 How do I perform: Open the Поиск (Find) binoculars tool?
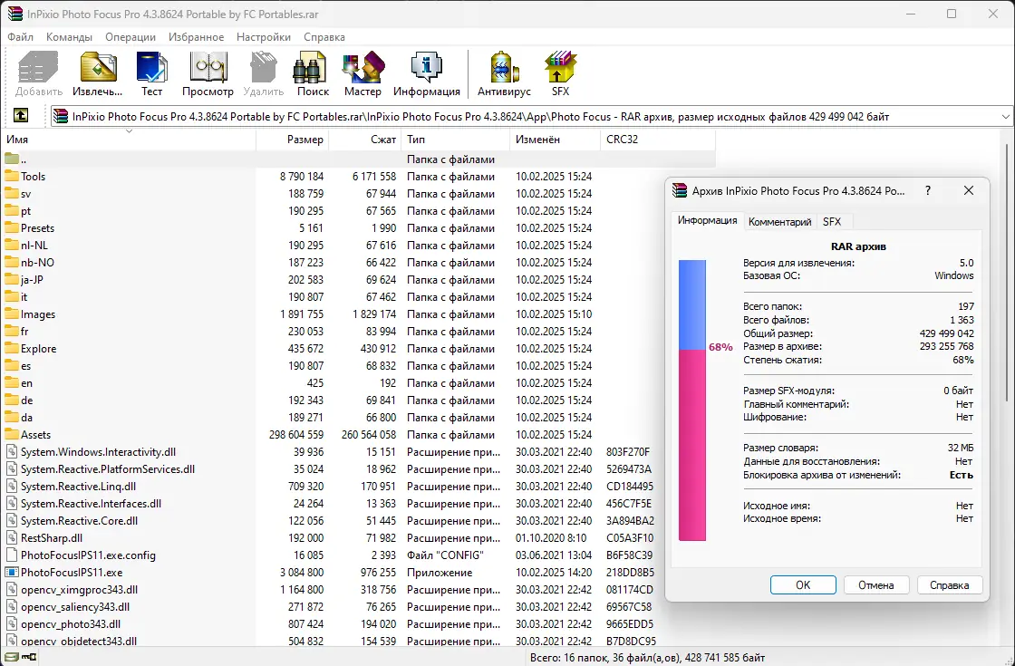[x=310, y=67]
